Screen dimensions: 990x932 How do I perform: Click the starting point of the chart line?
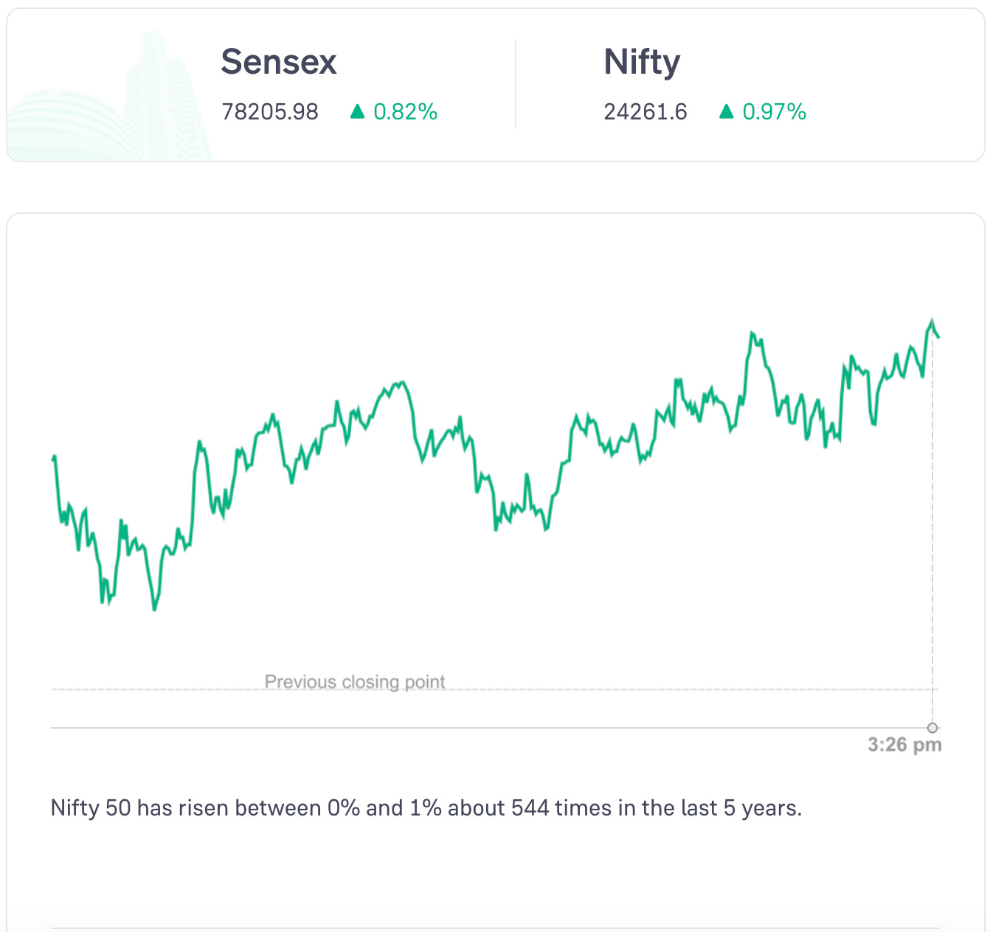coord(53,459)
